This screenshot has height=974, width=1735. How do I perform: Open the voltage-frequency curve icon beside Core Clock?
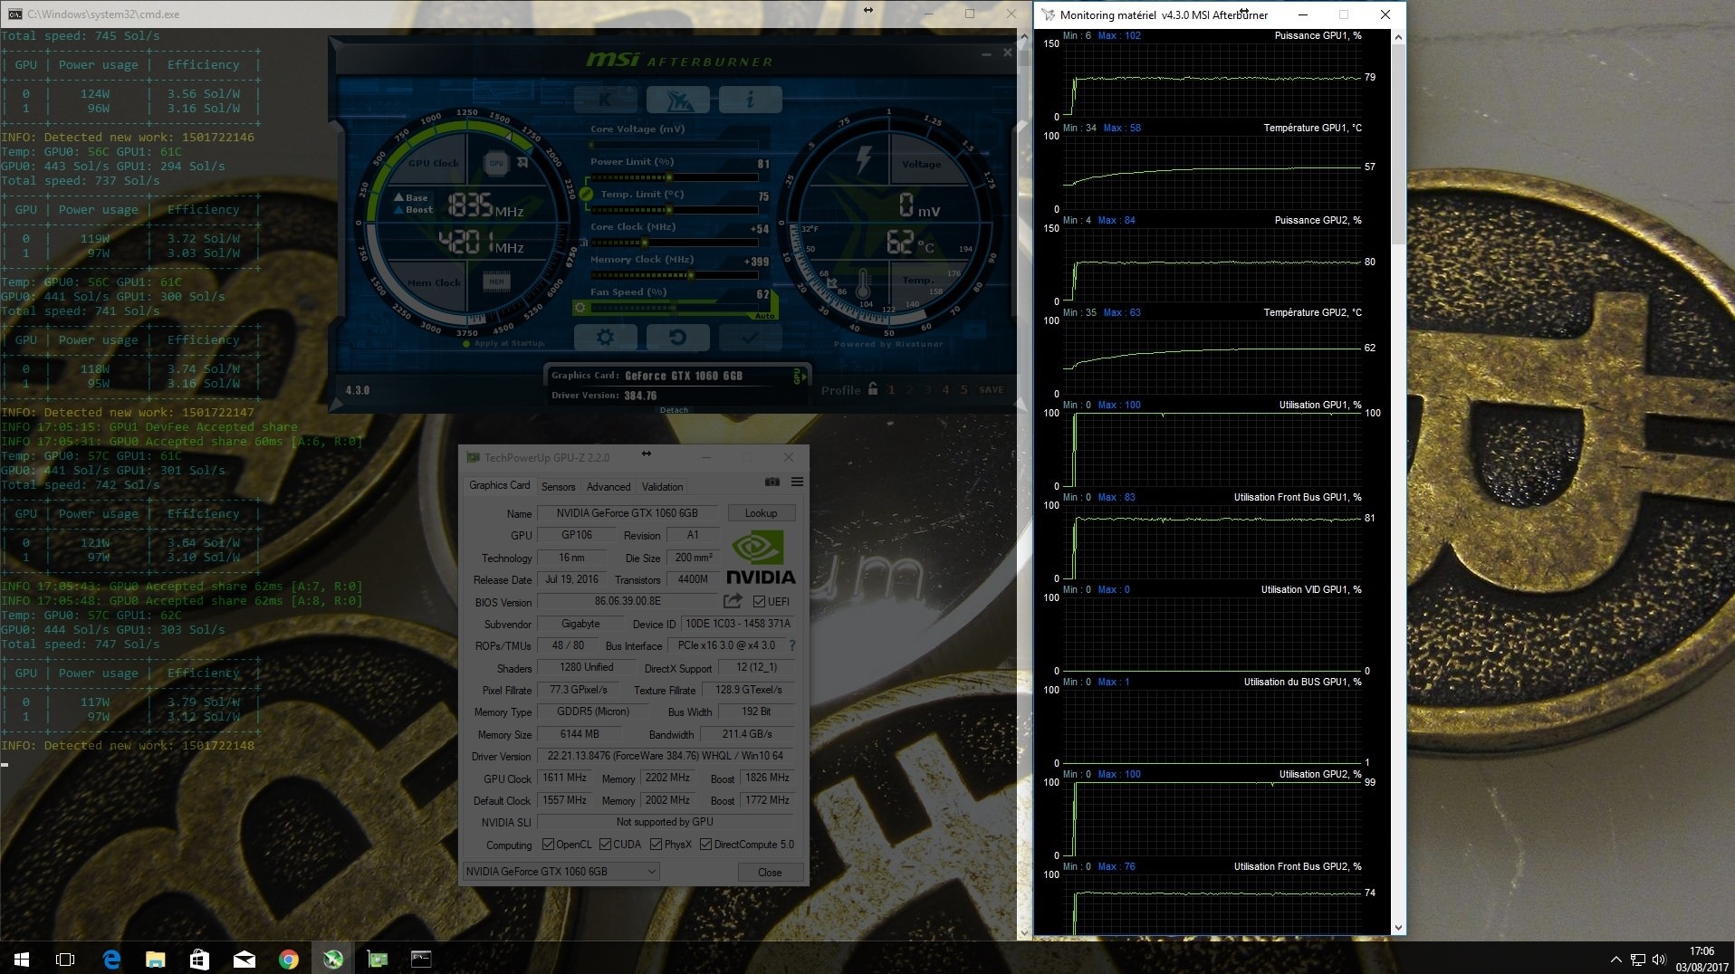pyautogui.click(x=584, y=243)
